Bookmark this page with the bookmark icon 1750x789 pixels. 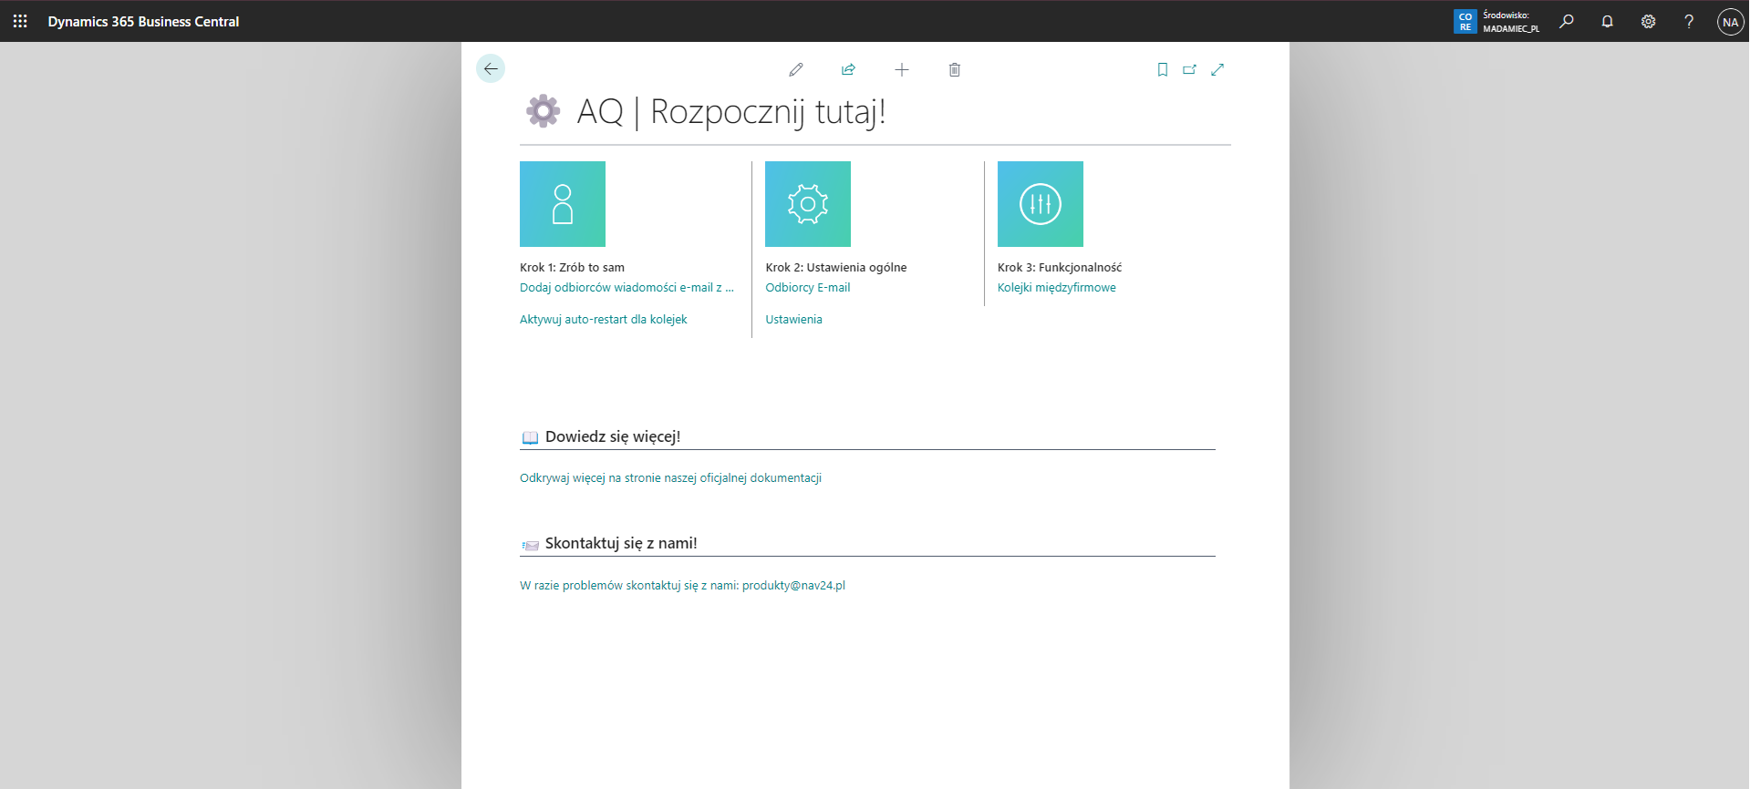tap(1162, 70)
